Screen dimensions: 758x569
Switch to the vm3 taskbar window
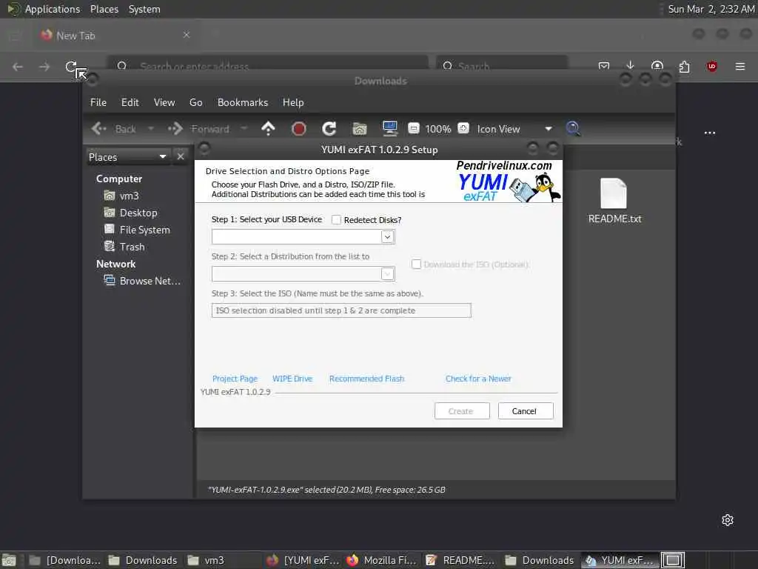(x=206, y=560)
